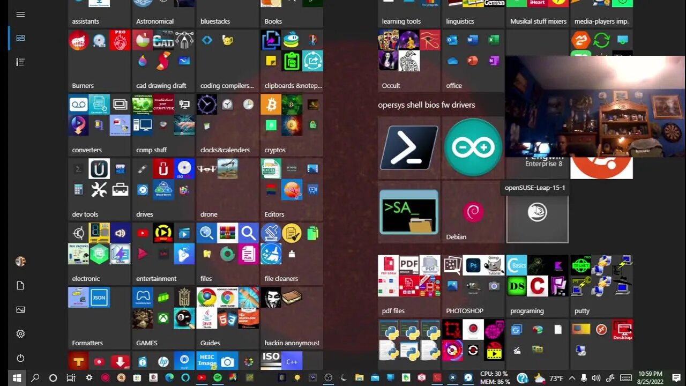Click the microphone icon in system tray
The width and height of the screenshot is (686, 386).
584,378
